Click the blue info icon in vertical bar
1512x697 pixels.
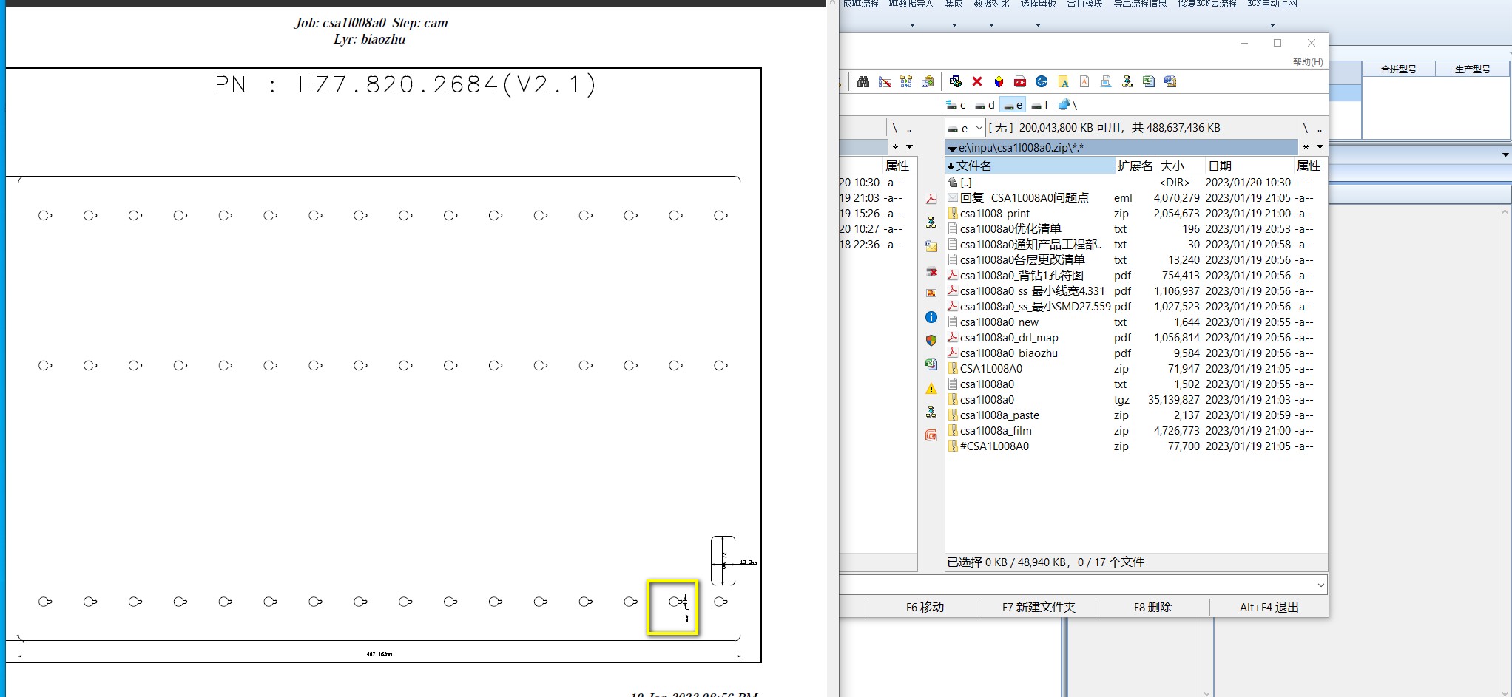931,317
